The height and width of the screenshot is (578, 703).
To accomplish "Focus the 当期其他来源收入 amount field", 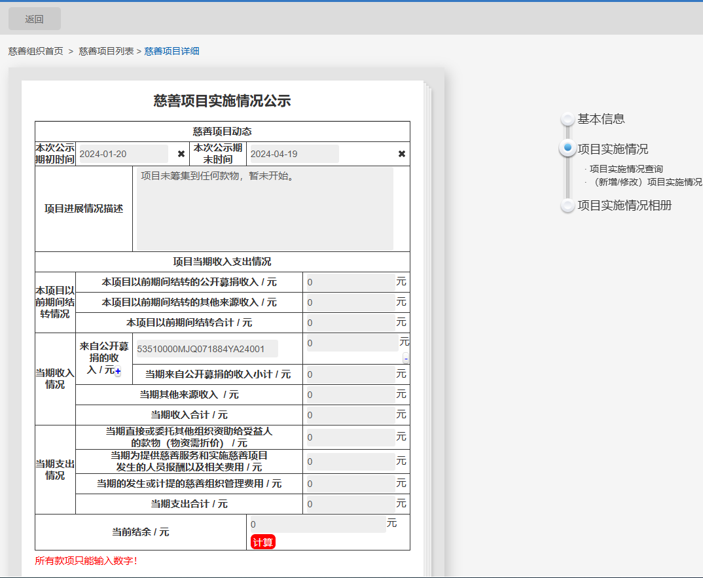I will pos(350,395).
